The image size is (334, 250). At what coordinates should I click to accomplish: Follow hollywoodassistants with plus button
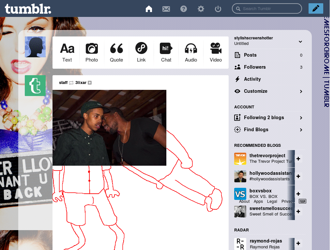point(298,176)
